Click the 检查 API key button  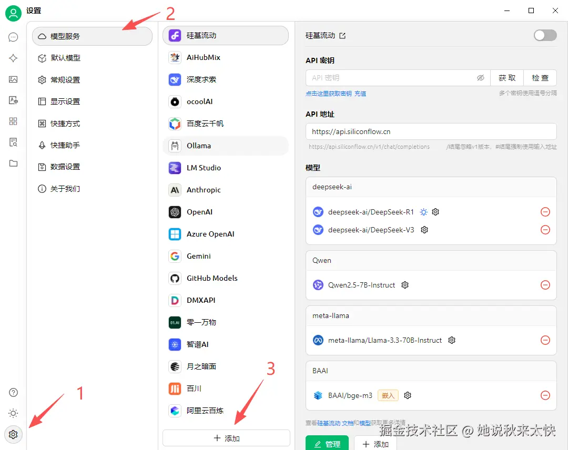tap(540, 78)
